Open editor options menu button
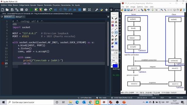Screen dimensions: 187x105 click(x=108, y=17)
